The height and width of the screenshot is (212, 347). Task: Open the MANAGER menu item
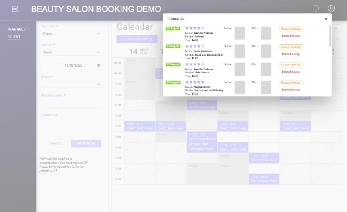(19, 29)
